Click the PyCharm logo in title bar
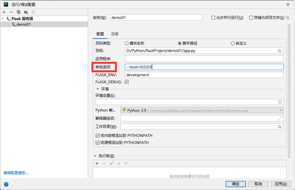The width and height of the screenshot is (295, 190). point(6,4)
